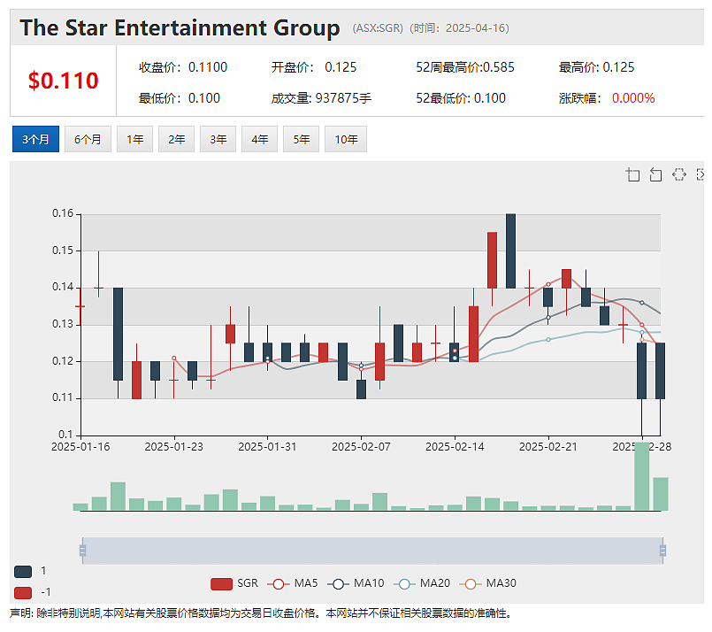Toggle MA10 line visibility in legend
The image size is (712, 632).
coord(356,583)
